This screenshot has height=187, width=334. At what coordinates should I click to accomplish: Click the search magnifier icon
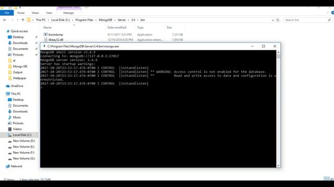(329, 20)
